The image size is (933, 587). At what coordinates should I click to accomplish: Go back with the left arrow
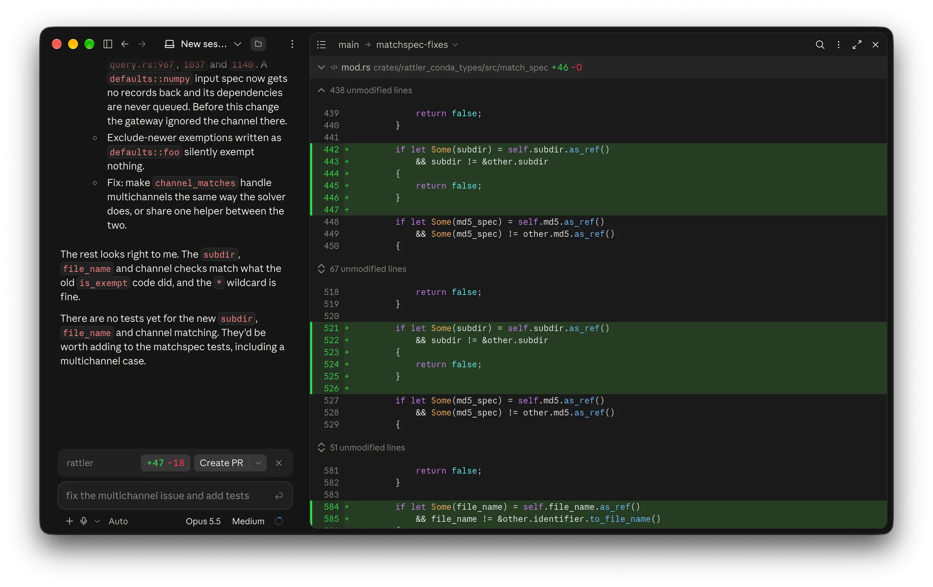[125, 44]
